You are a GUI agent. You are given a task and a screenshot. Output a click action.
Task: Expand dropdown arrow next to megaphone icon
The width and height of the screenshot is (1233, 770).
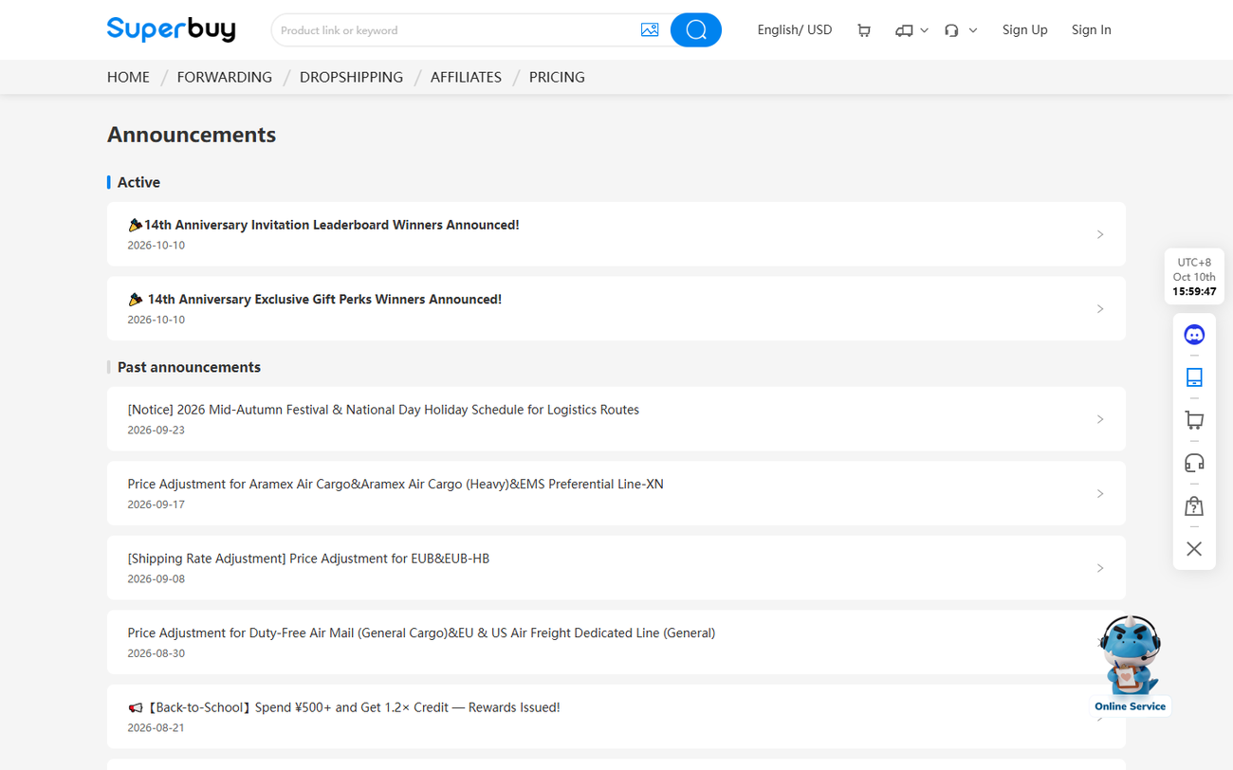(925, 30)
